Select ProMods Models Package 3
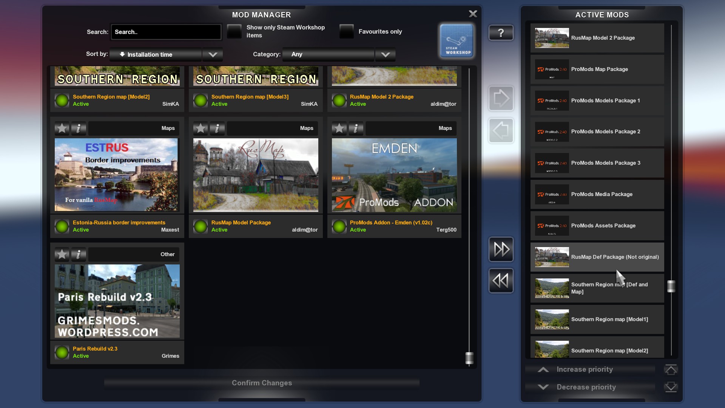This screenshot has height=408, width=725. (x=597, y=163)
